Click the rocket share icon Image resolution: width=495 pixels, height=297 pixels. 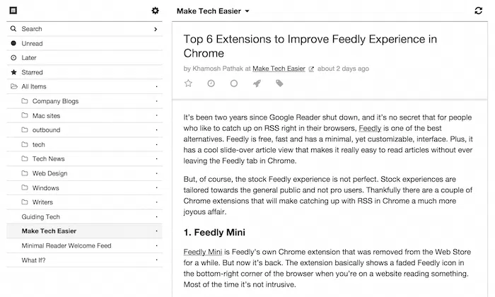coord(257,83)
